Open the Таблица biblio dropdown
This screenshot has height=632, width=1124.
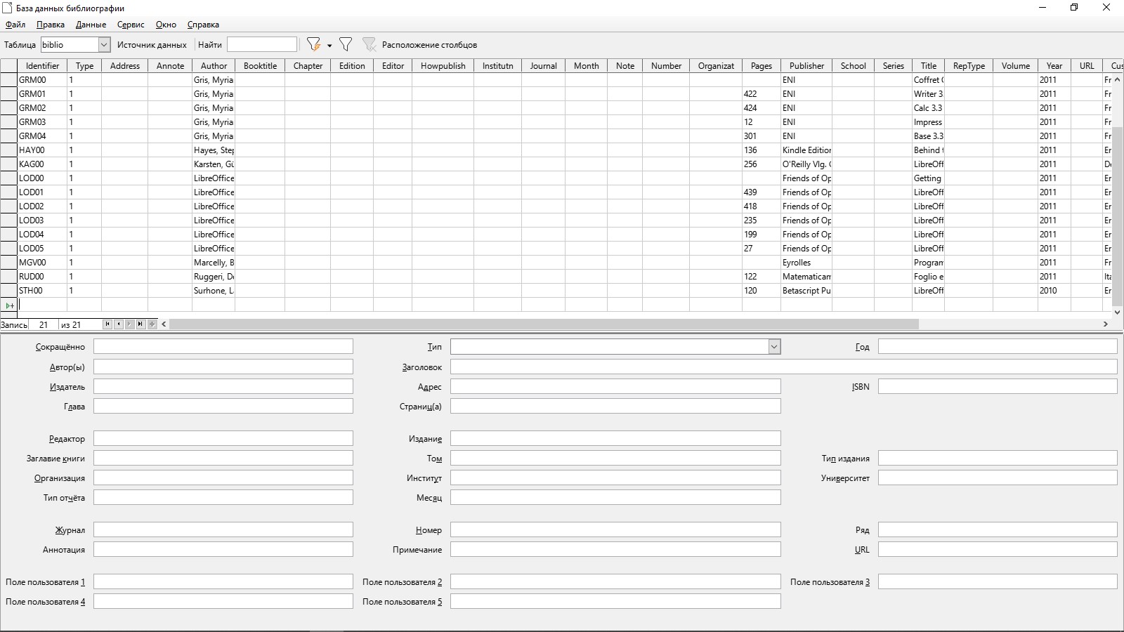click(104, 45)
